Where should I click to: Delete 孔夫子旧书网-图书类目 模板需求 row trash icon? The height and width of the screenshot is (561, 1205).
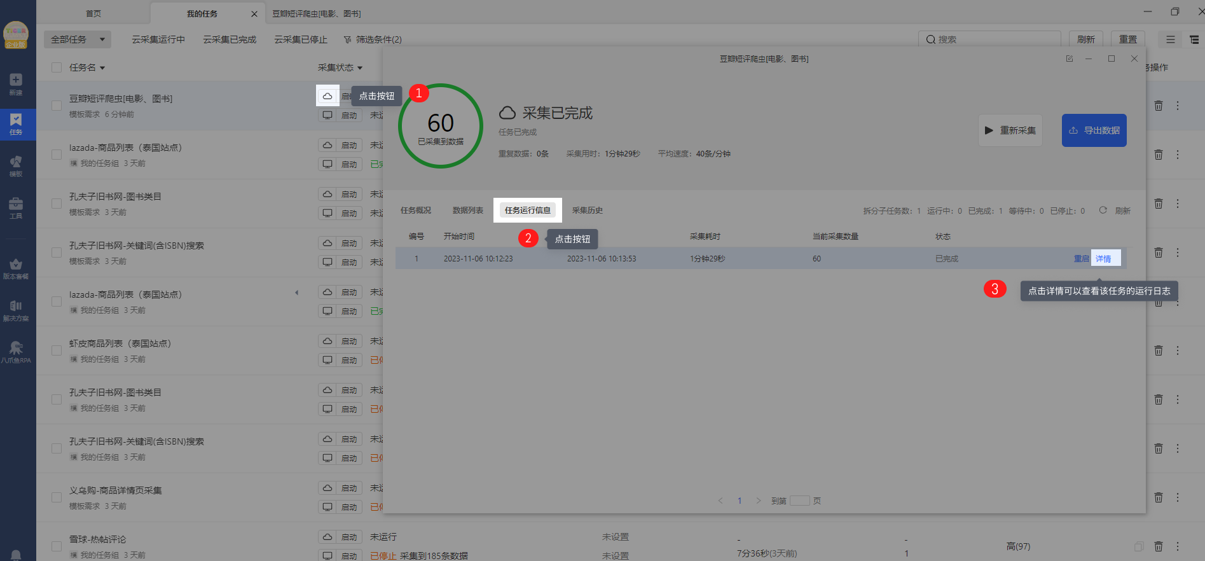pyautogui.click(x=1159, y=204)
